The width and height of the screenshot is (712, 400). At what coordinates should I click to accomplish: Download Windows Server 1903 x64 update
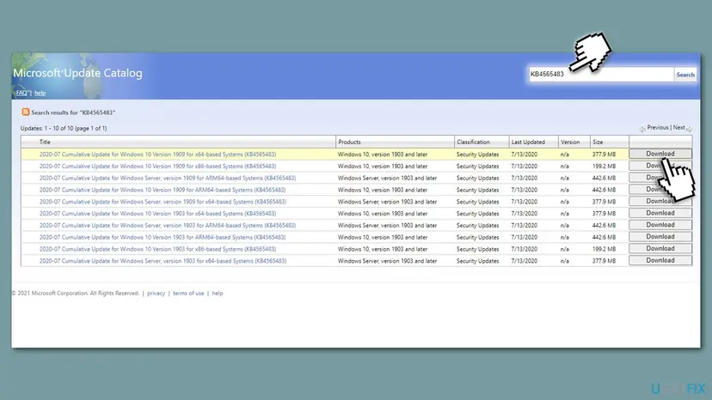[x=660, y=260]
